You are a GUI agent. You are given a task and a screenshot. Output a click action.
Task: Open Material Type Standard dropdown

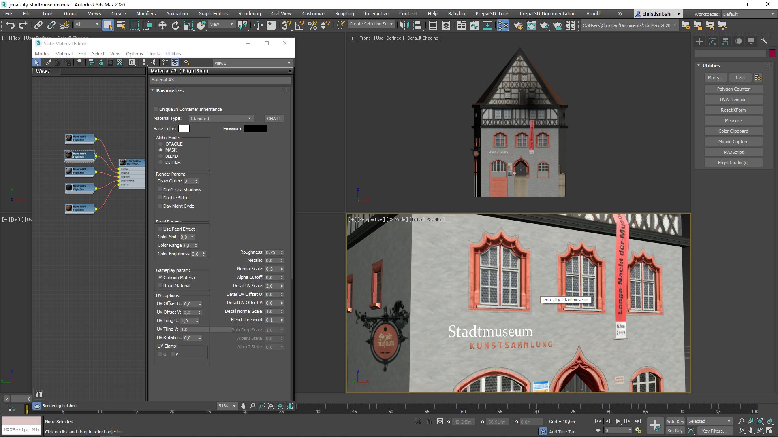(221, 118)
